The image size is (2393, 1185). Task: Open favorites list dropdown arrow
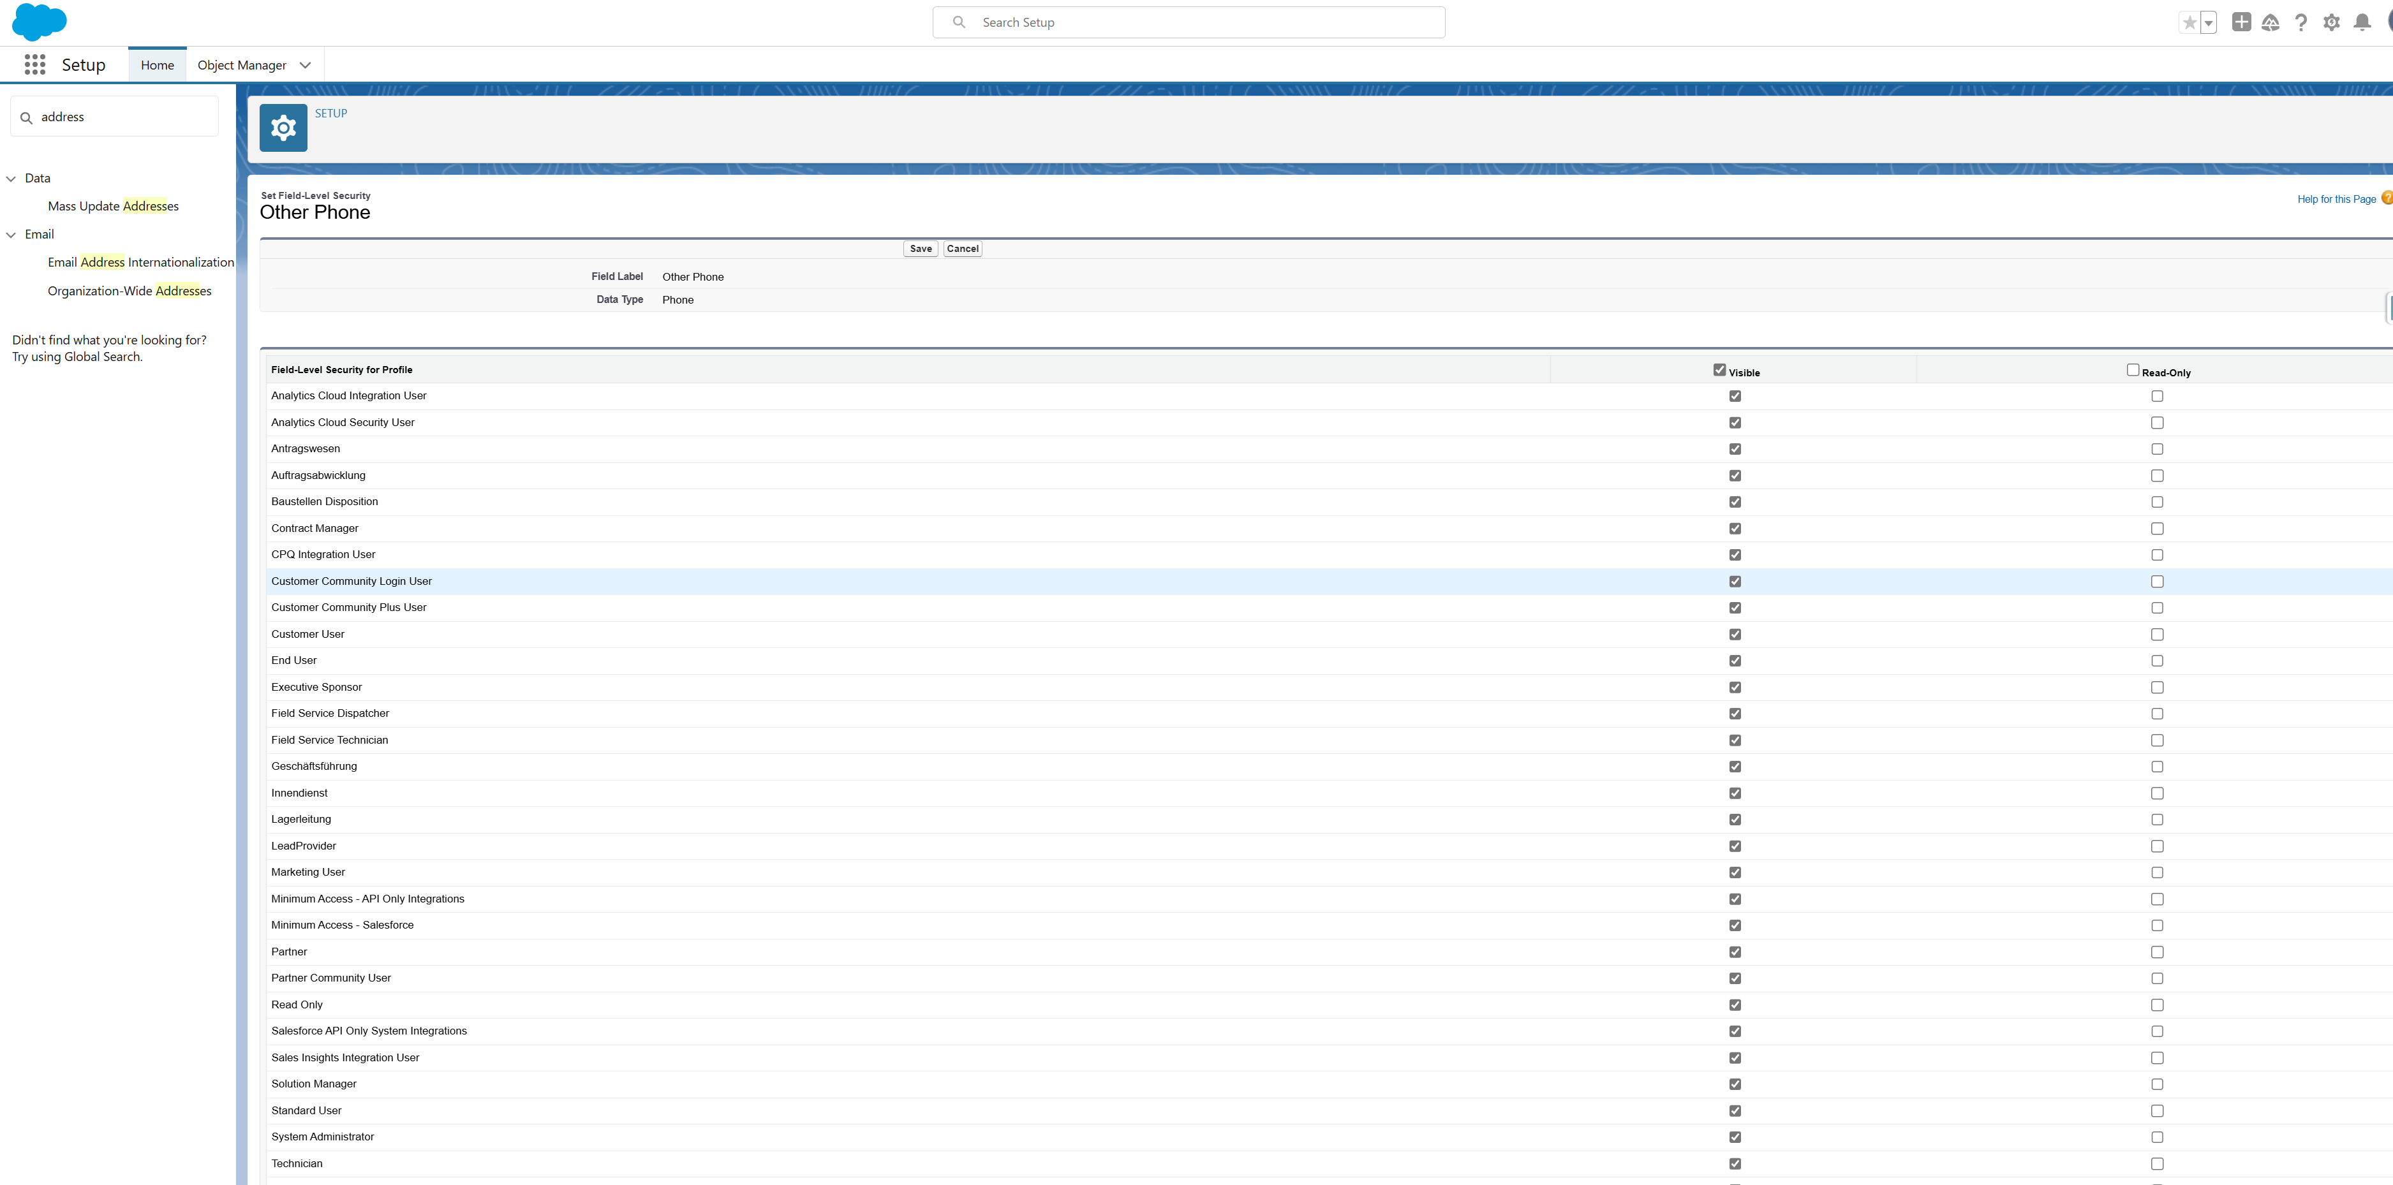point(2208,23)
